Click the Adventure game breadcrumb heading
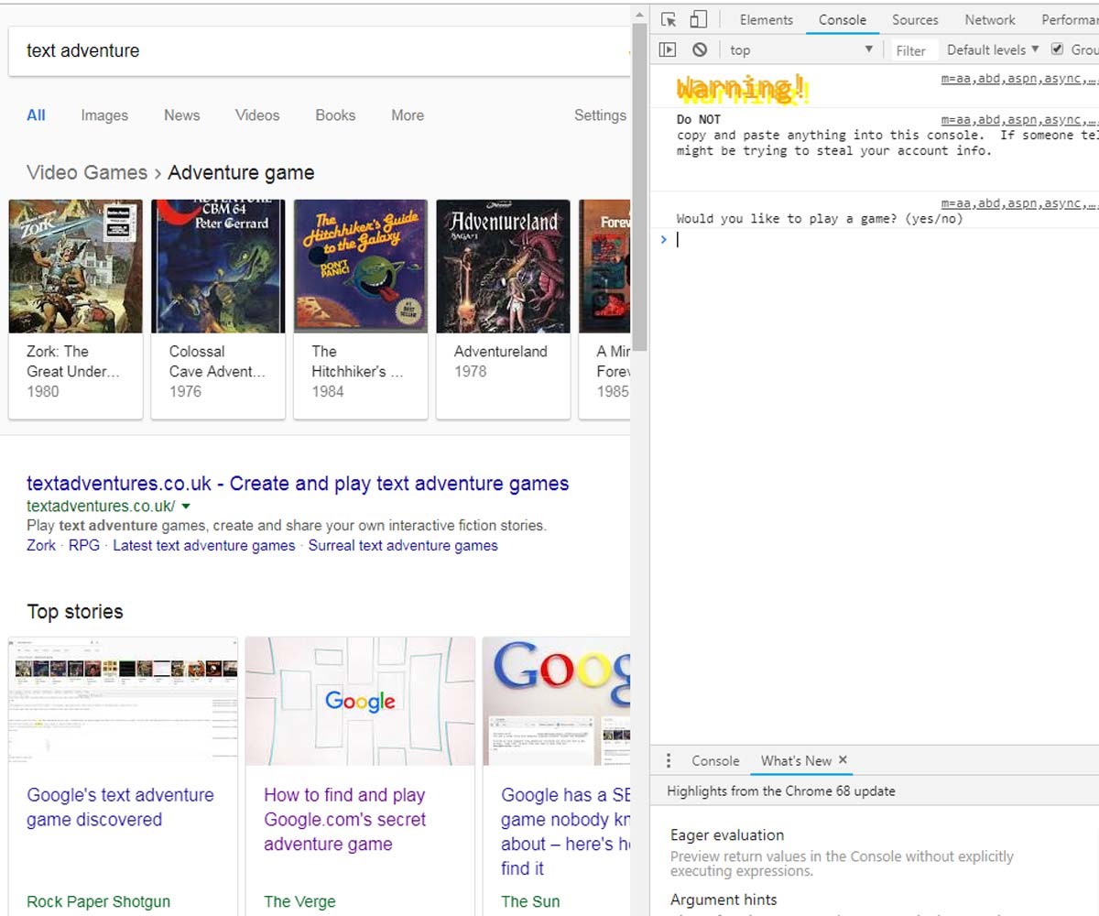Image resolution: width=1099 pixels, height=916 pixels. (241, 172)
